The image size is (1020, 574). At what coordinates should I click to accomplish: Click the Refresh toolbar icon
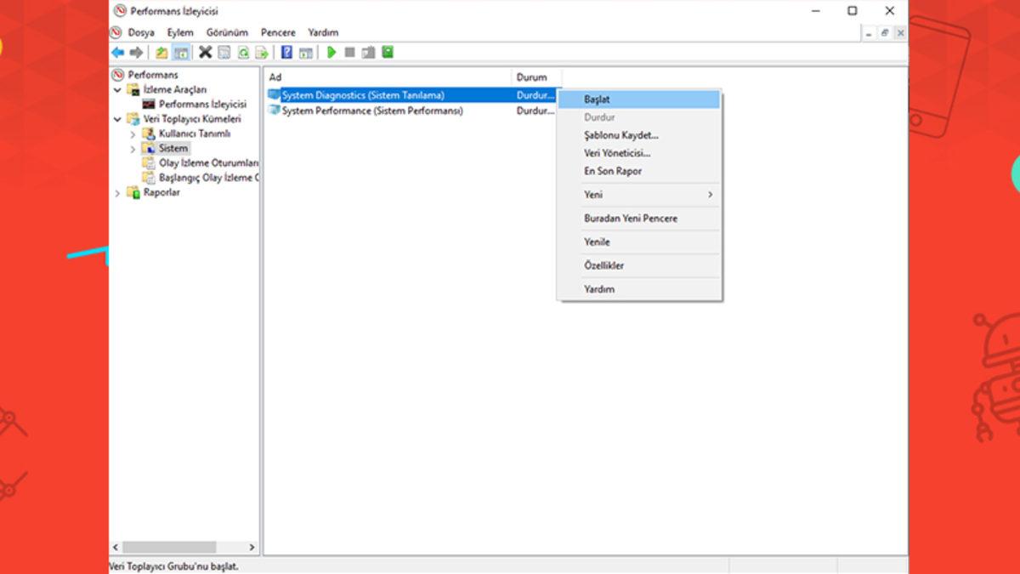click(242, 52)
